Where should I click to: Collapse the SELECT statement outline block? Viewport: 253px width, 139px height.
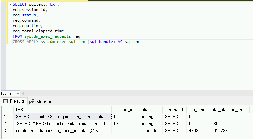[10, 5]
